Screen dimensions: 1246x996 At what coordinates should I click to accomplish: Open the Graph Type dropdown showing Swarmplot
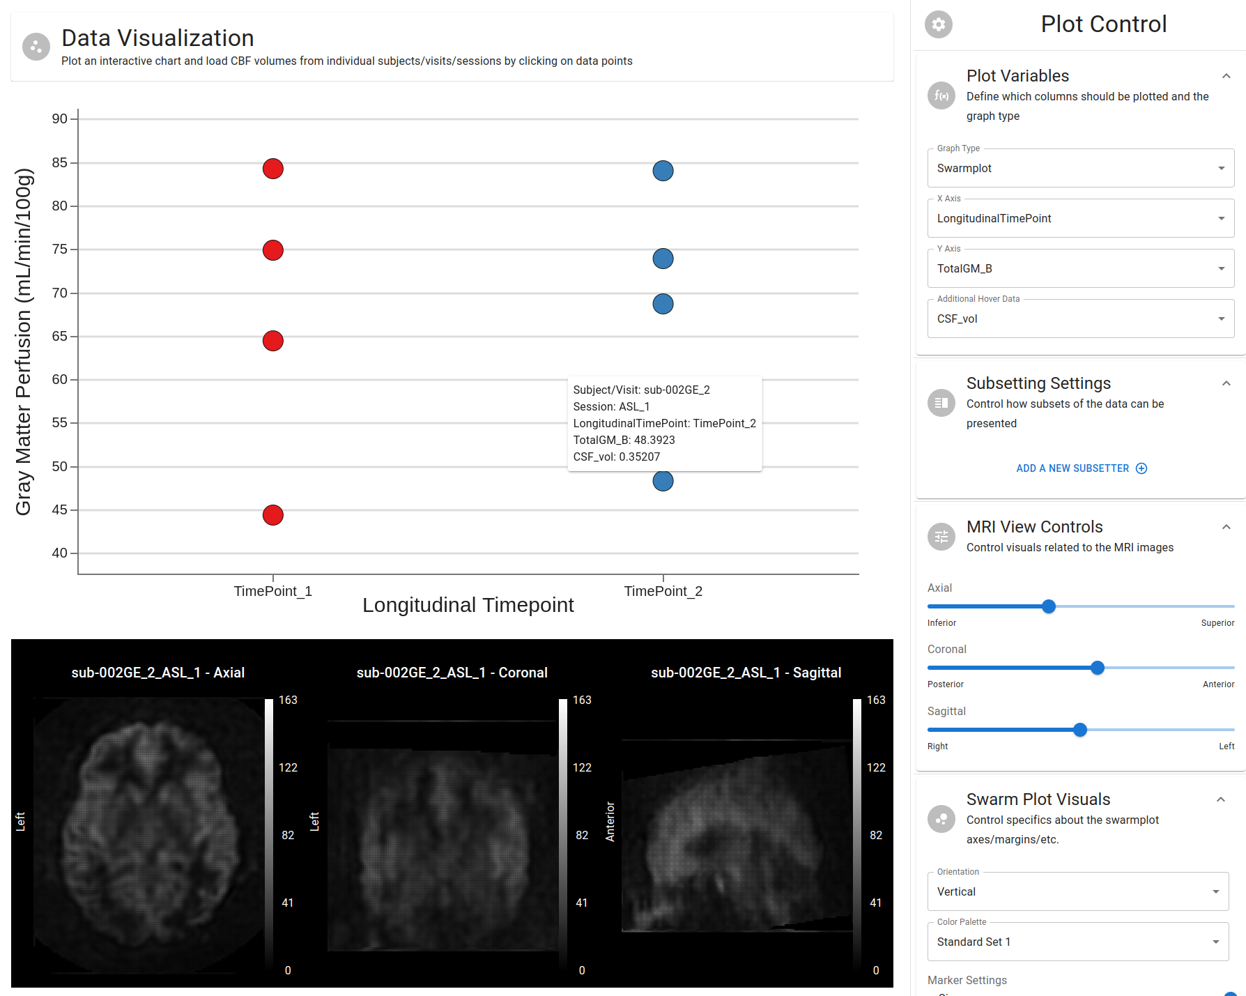click(x=1081, y=168)
